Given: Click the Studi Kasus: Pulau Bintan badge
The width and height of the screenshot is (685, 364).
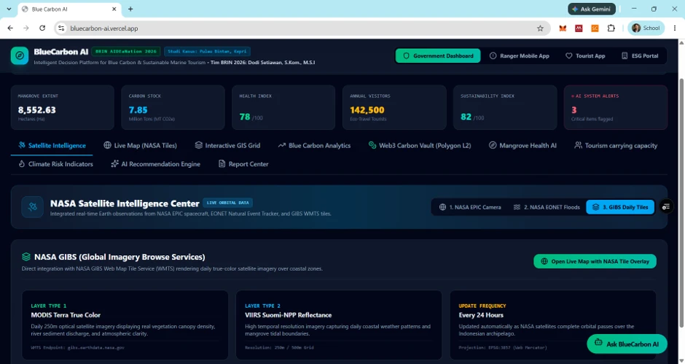Looking at the screenshot, I should click(207, 51).
